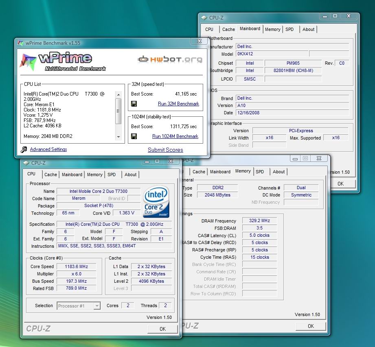Click OK in CPU-Z Mainboard window

tap(340, 184)
